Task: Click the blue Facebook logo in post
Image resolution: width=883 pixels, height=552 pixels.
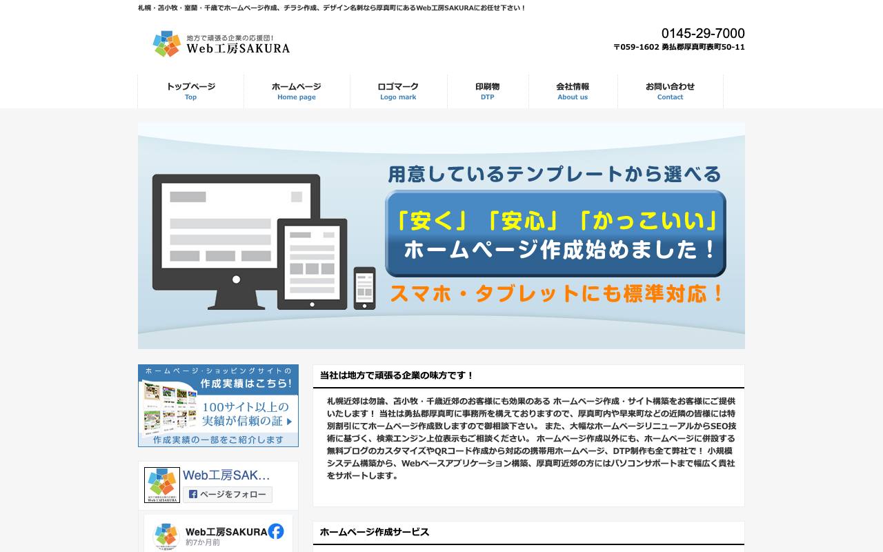Action: [x=276, y=531]
